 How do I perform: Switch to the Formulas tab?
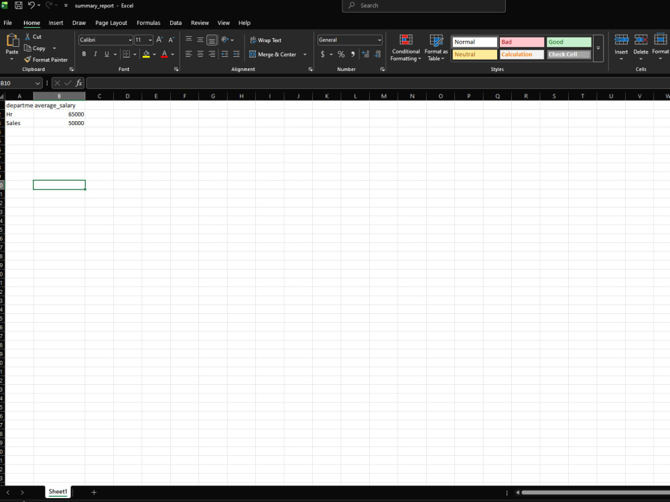pyautogui.click(x=148, y=23)
